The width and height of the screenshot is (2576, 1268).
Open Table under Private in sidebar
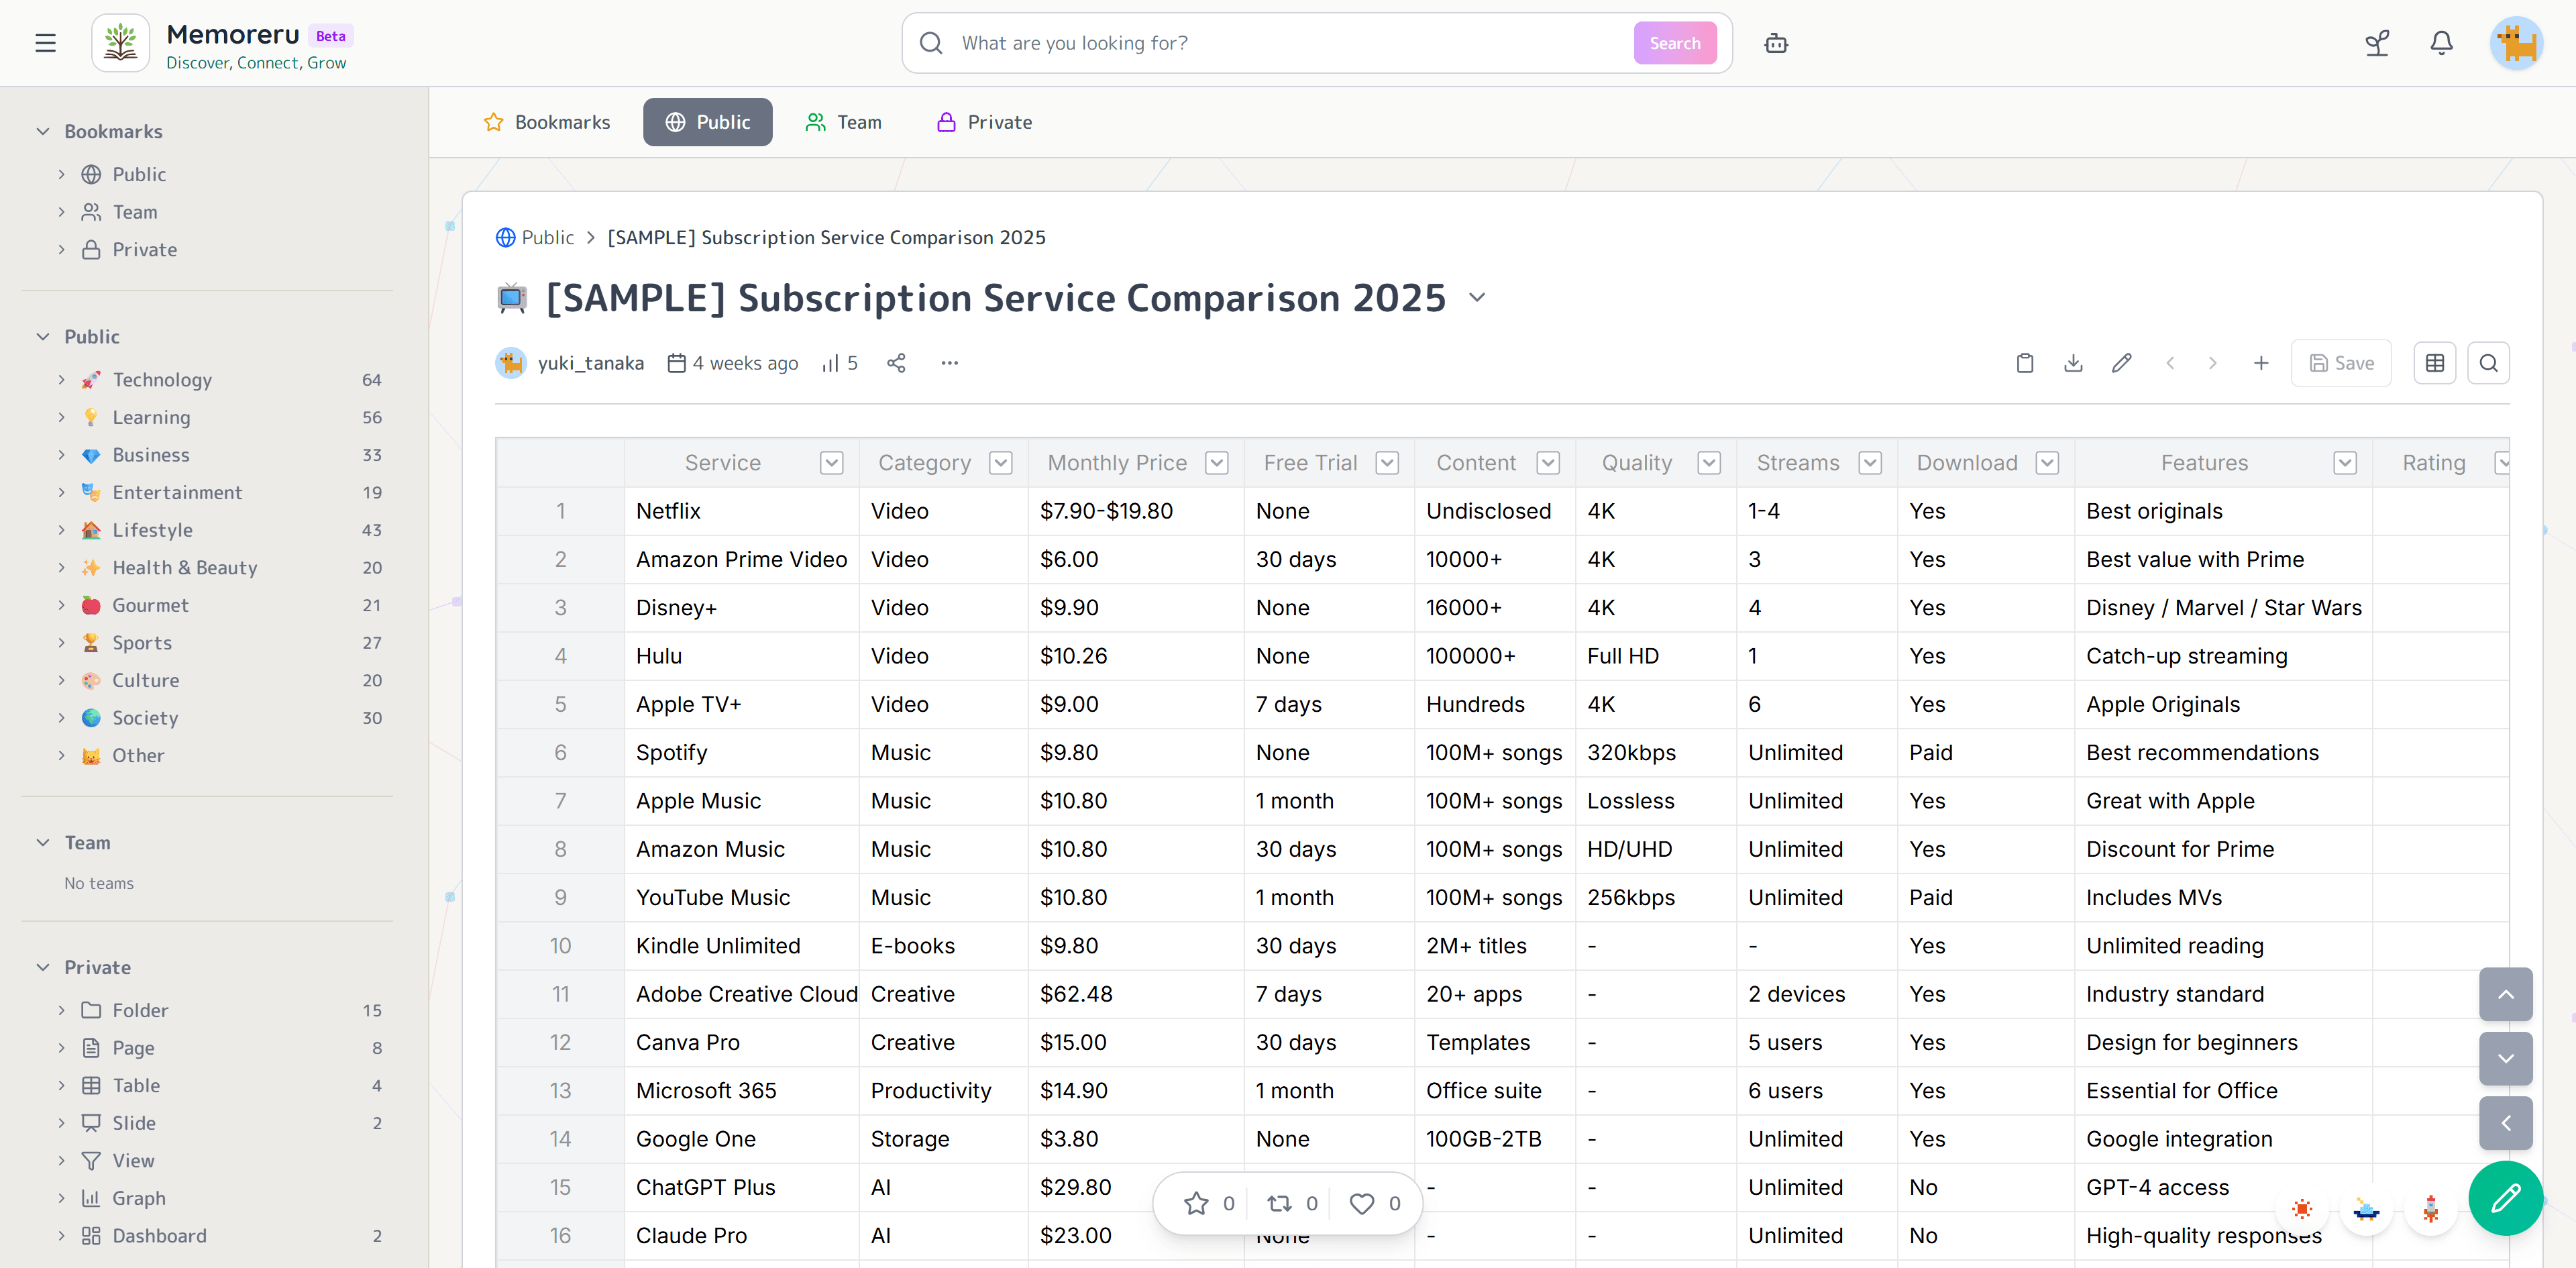pos(136,1086)
